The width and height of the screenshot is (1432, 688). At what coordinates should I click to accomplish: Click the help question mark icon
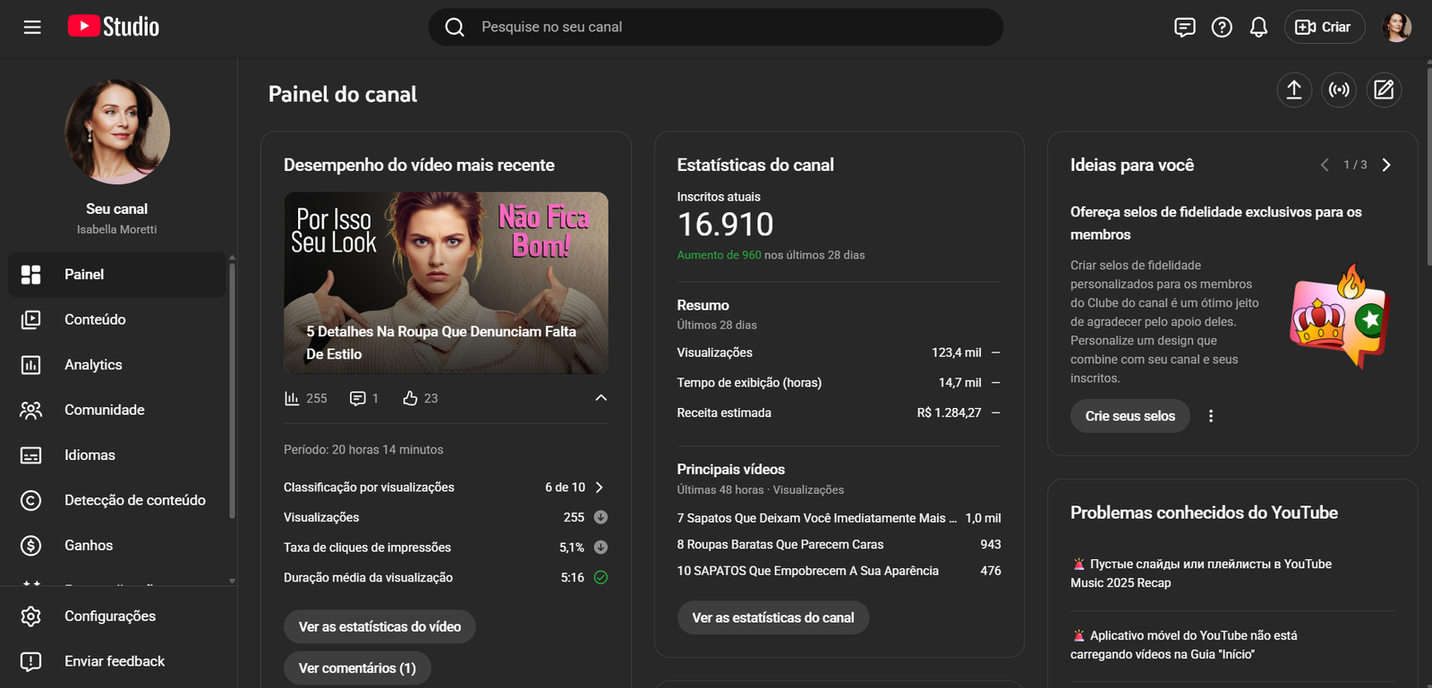(x=1222, y=27)
